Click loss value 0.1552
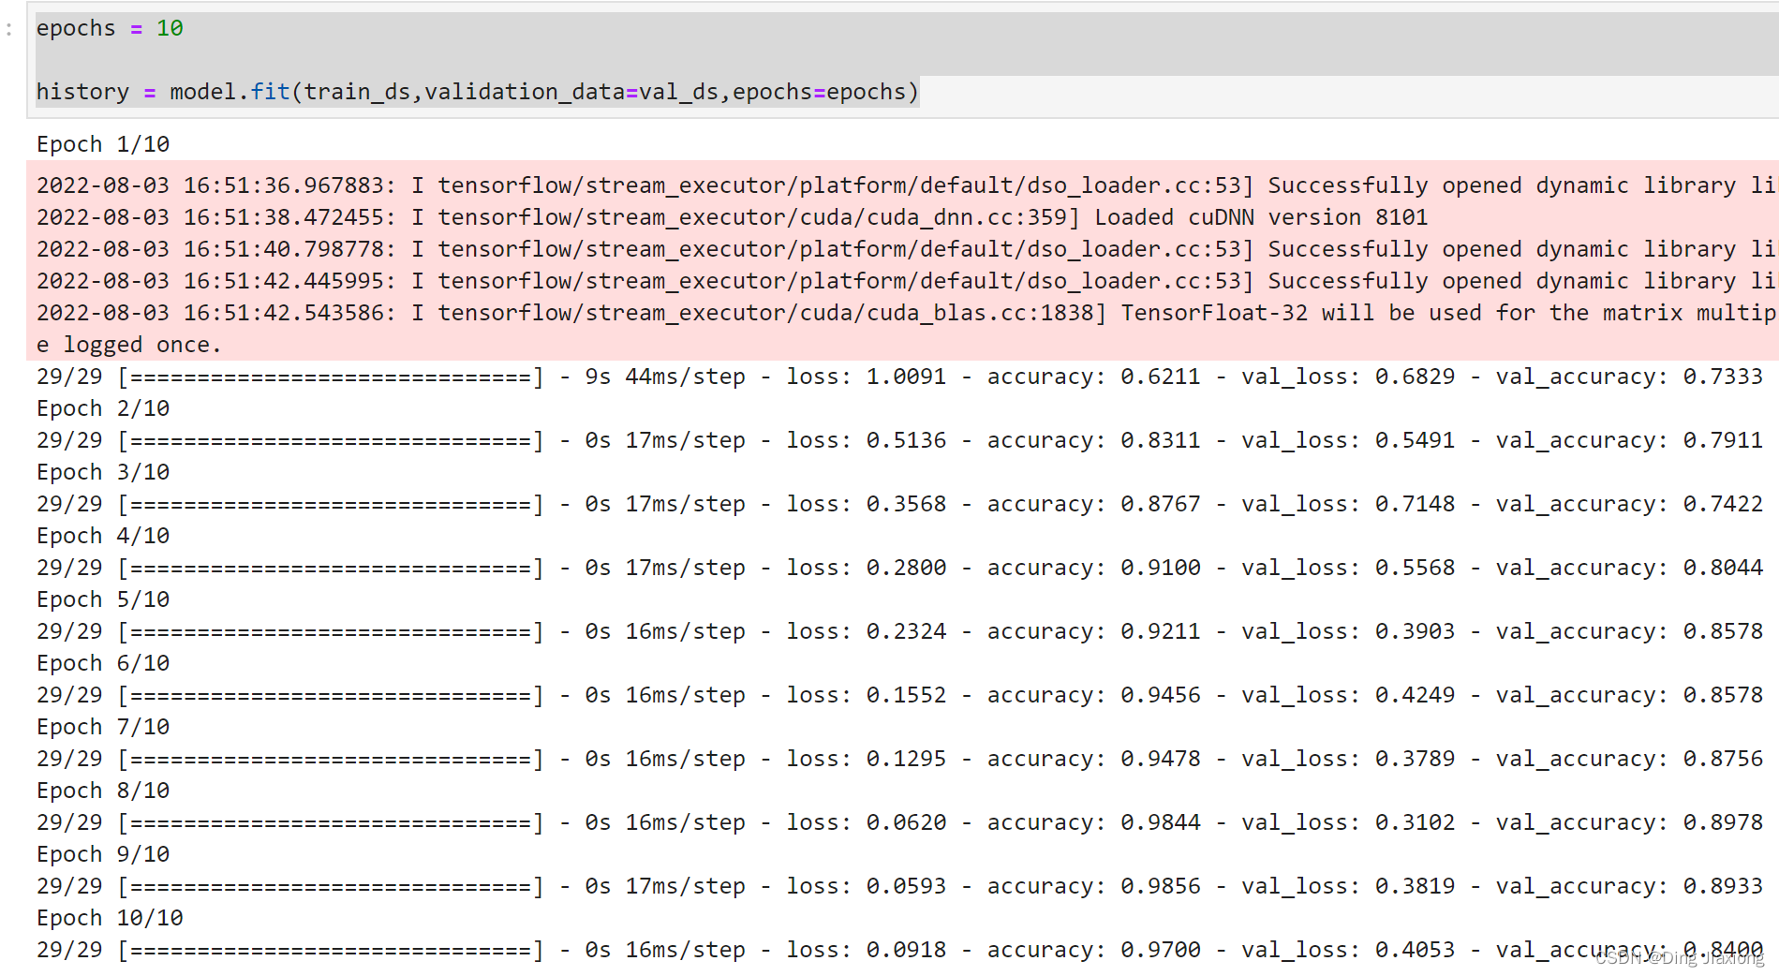Screen dimensions: 1779x976 point(906,695)
